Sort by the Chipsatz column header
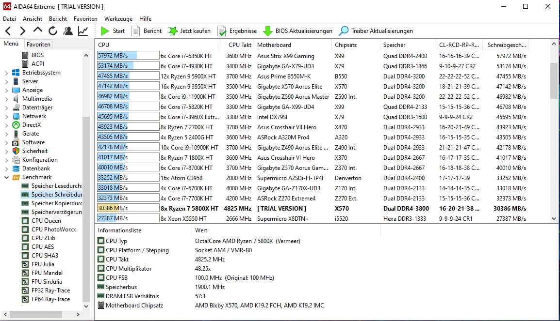Screen dimensions: 560x321 (356, 45)
